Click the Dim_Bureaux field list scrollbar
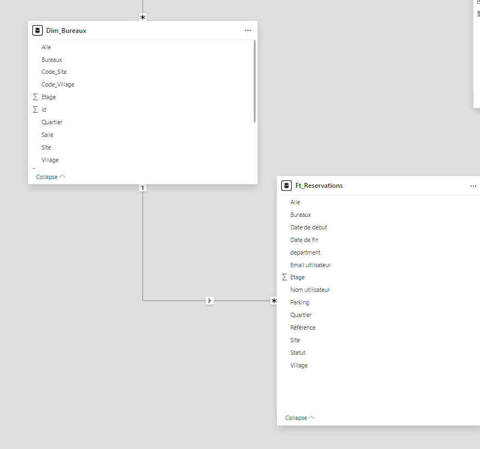Screen dimensions: 480x449 point(255,81)
